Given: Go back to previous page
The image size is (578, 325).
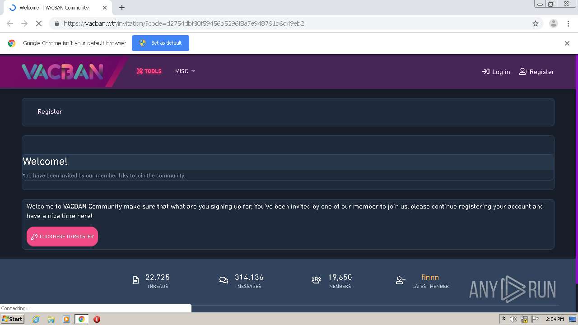Looking at the screenshot, I should [x=10, y=23].
